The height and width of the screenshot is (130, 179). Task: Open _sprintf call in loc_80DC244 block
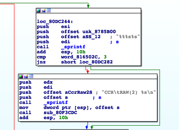(x=73, y=47)
